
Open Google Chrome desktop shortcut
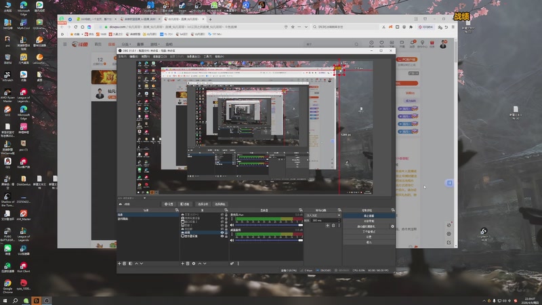(7, 285)
